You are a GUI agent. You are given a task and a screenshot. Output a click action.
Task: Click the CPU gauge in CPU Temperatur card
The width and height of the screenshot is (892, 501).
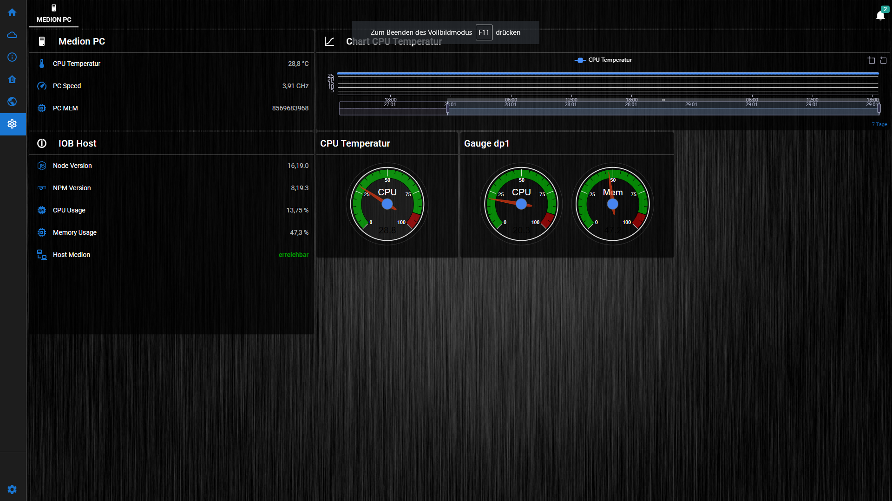pos(387,204)
